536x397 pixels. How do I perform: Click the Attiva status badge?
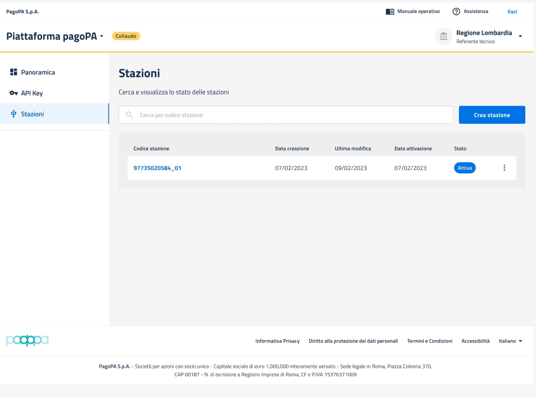pos(465,168)
